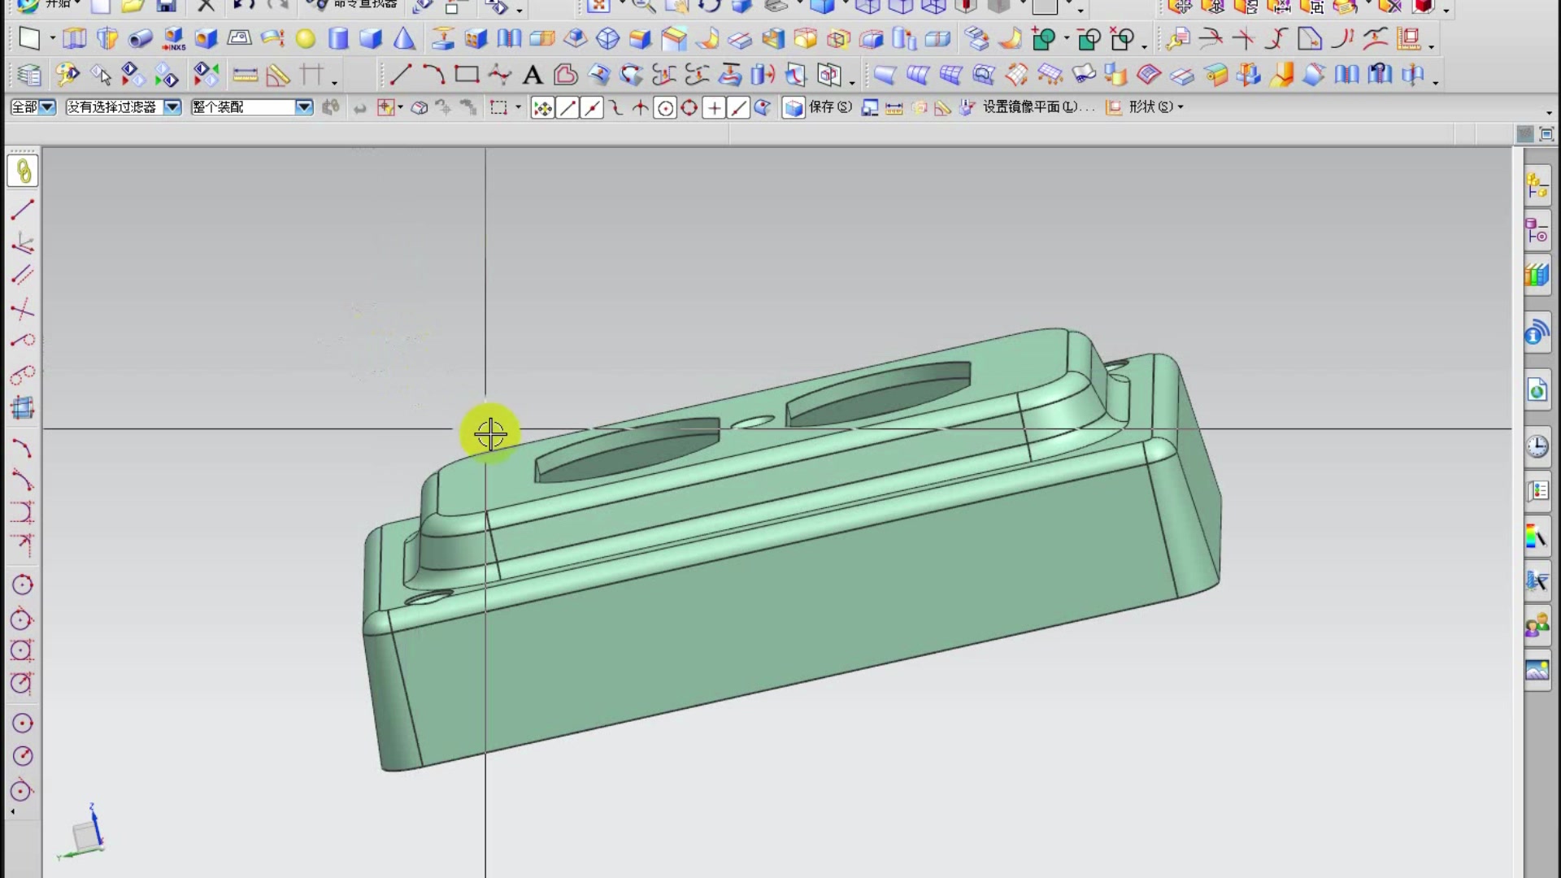Activate the text 'A' curve tool
Image resolution: width=1561 pixels, height=878 pixels.
532,76
